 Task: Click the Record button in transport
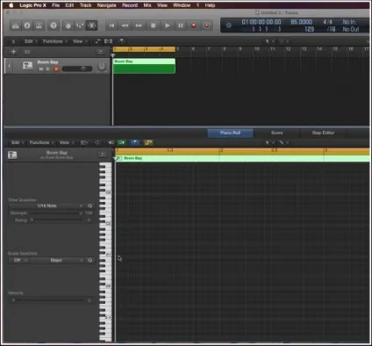point(194,25)
